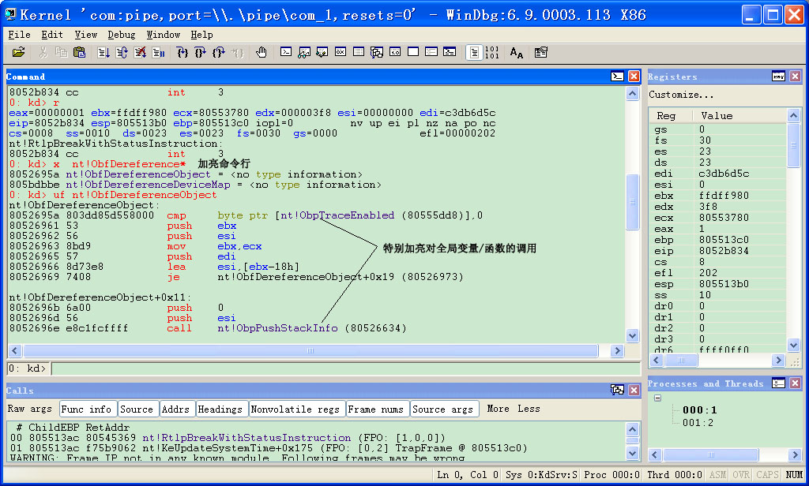
Task: Toggle Headings in the Calls panel
Action: (222, 409)
